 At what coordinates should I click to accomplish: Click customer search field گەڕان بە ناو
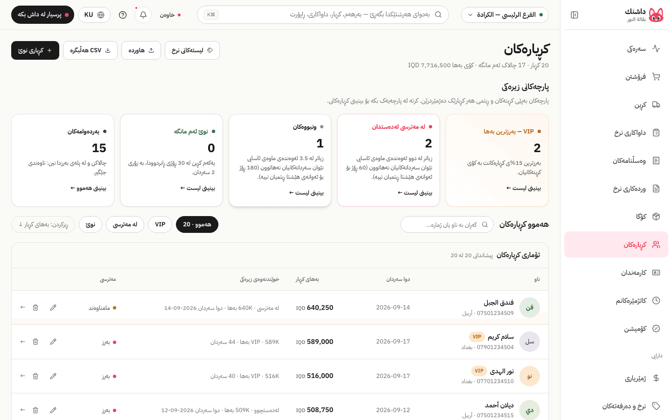(x=447, y=224)
